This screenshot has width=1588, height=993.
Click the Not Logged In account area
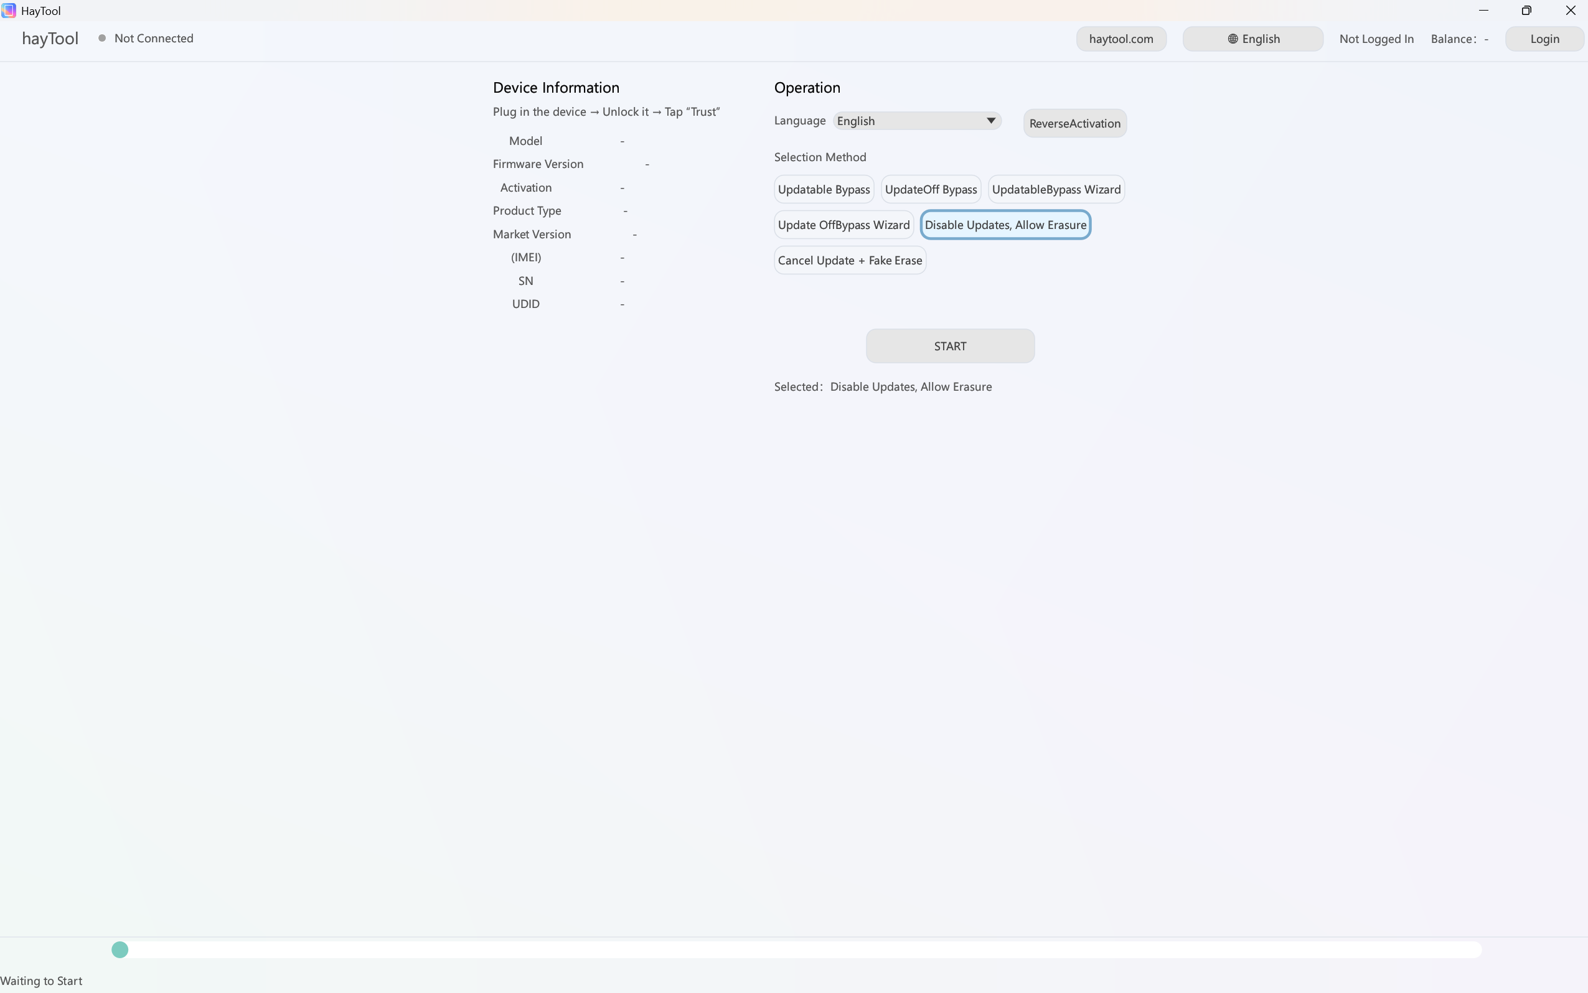click(1376, 39)
